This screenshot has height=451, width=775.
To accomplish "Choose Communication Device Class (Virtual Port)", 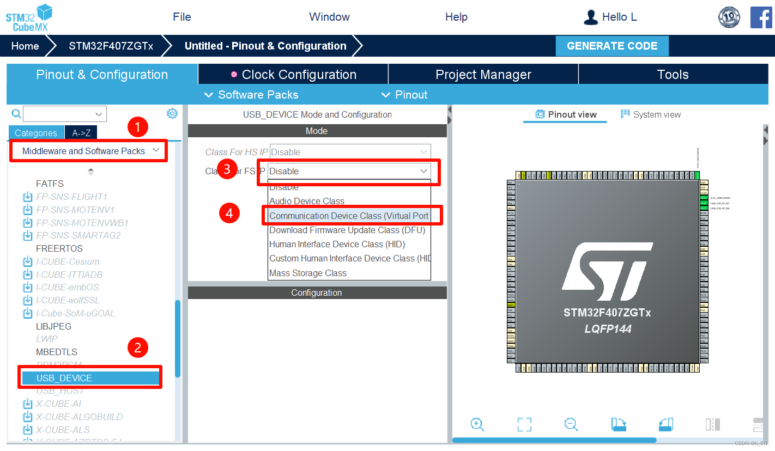I will pos(349,216).
